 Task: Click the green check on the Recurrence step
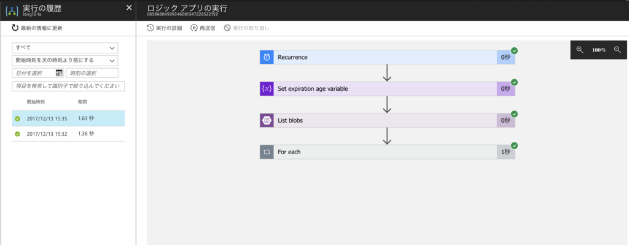pos(515,51)
